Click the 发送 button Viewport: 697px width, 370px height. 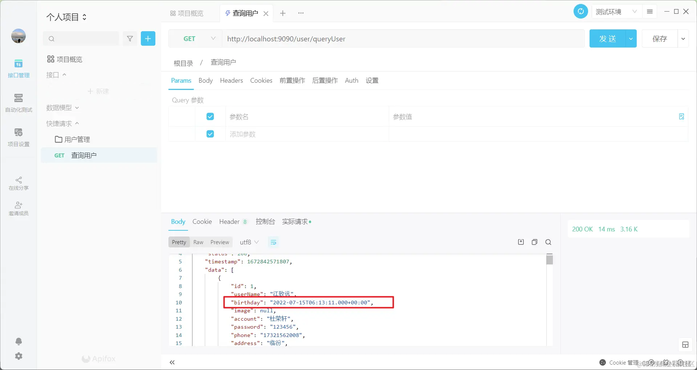point(607,38)
